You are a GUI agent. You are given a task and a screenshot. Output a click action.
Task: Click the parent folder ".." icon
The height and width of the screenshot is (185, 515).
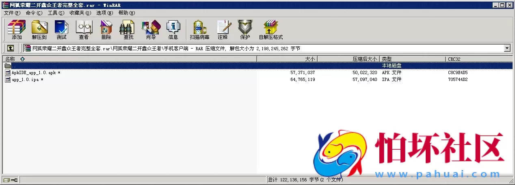click(8, 66)
